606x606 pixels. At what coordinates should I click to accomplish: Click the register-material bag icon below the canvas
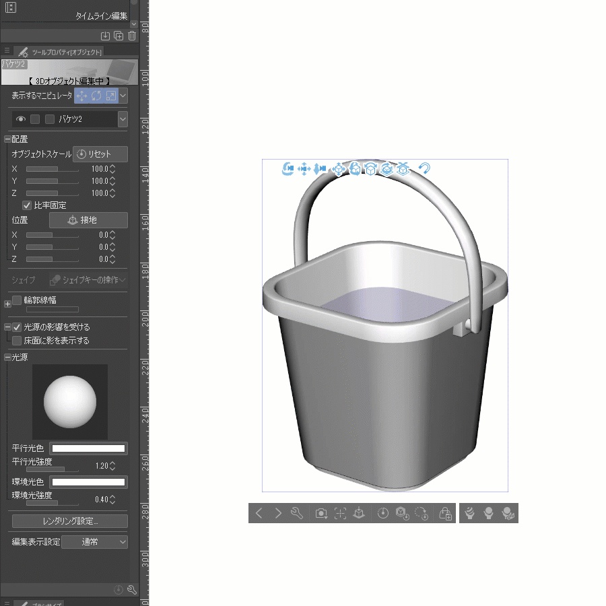pos(446,513)
